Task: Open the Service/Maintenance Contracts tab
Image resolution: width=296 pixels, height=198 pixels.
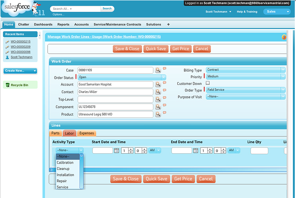Action: [118, 25]
